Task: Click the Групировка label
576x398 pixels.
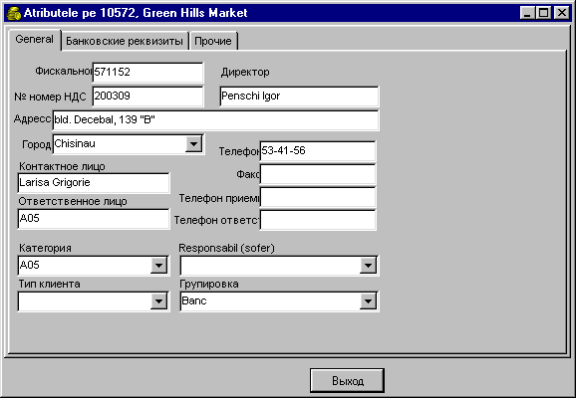Action: [209, 284]
